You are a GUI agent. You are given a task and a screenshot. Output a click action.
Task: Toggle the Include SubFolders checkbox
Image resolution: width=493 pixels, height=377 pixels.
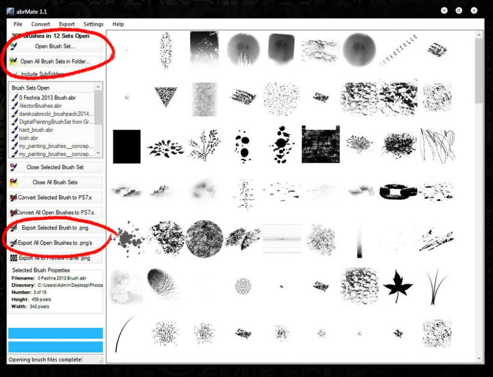(15, 74)
